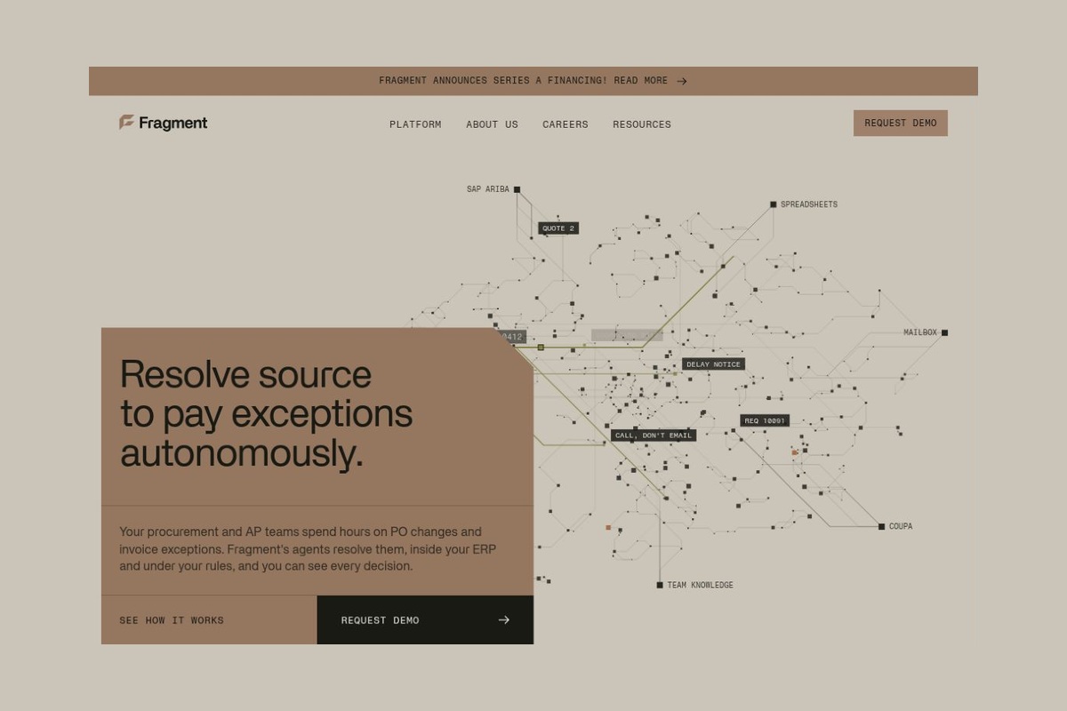
Task: Click the Call, Don't Email tag
Action: pyautogui.click(x=654, y=435)
